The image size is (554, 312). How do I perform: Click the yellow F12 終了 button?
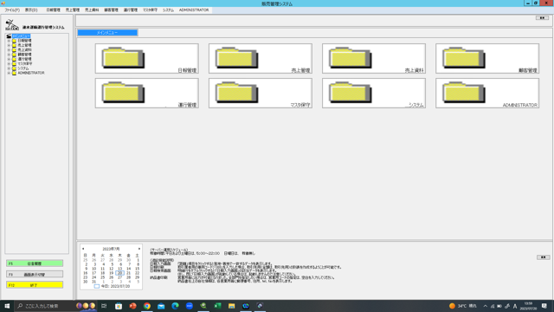35,285
